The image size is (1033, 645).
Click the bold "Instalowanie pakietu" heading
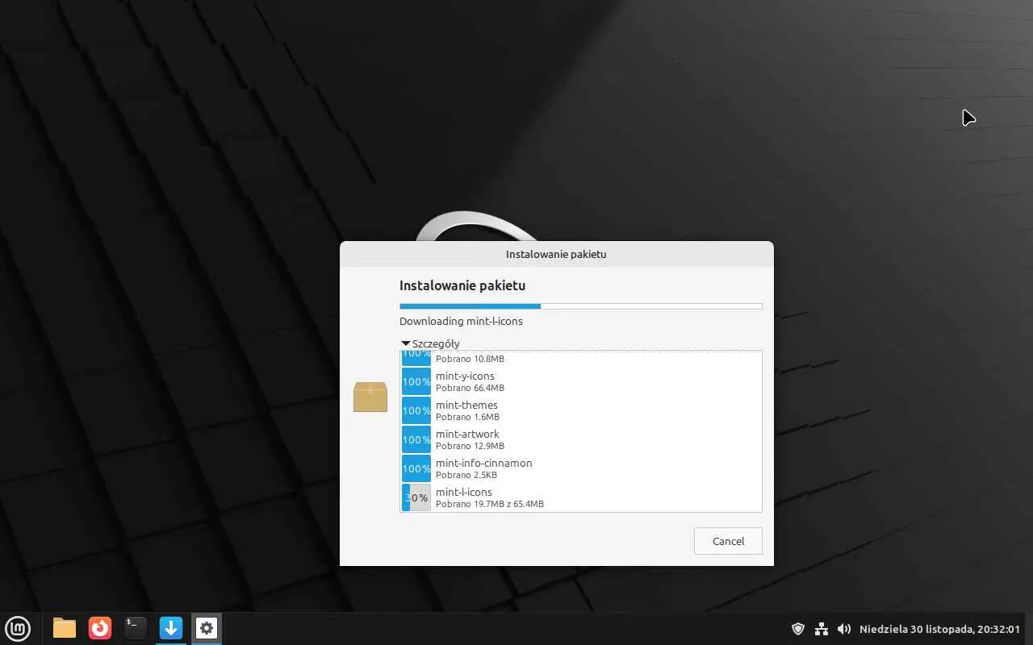pos(462,285)
